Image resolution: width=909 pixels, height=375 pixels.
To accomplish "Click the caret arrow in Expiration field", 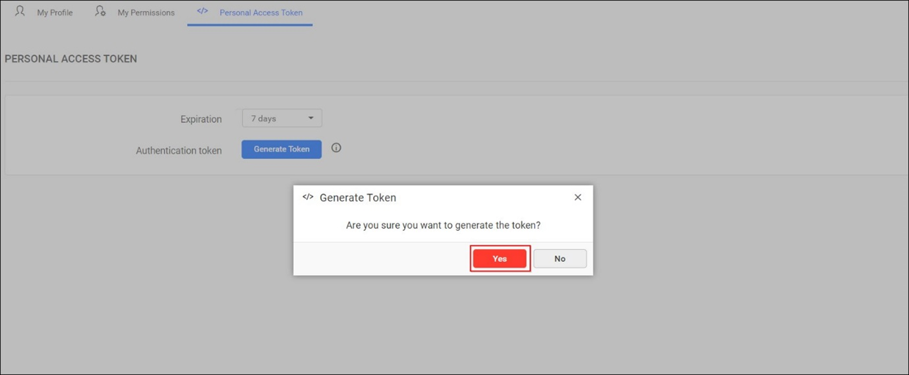I will [311, 118].
